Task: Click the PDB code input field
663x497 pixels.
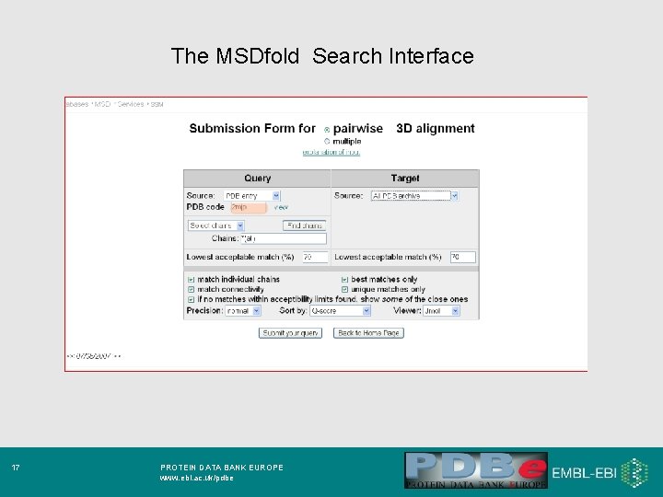Action: click(x=249, y=207)
